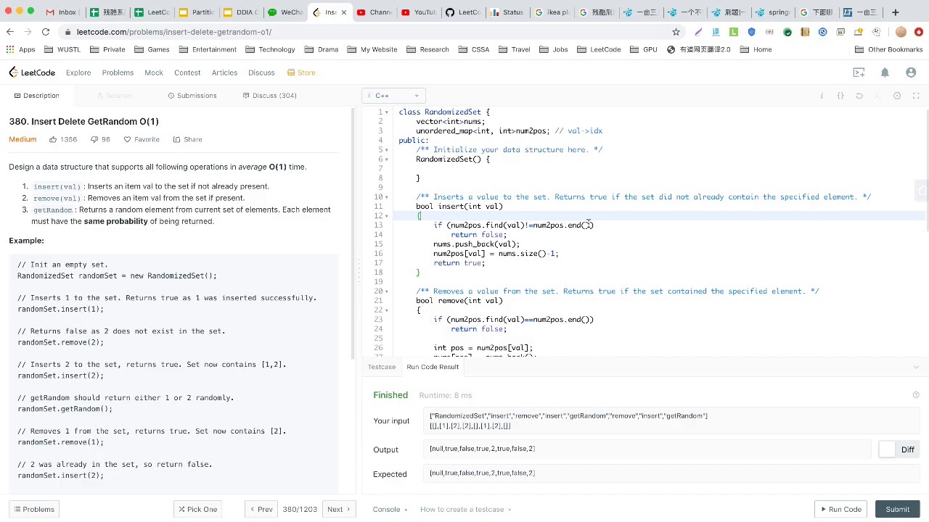Bookmark this page with the star icon

pos(676,32)
